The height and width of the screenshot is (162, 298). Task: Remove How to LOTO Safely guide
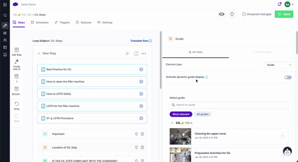[141, 94]
